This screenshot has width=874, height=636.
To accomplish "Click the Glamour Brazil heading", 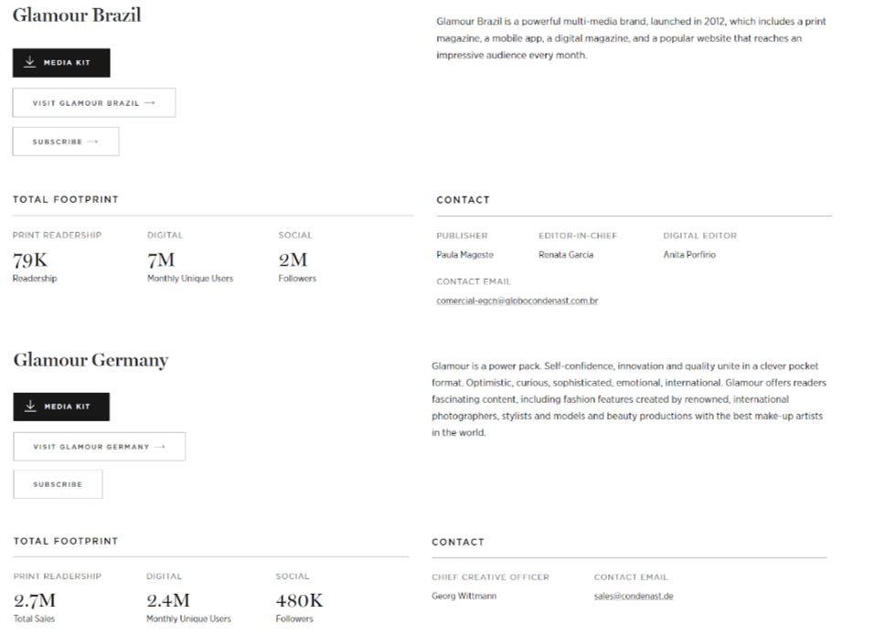I will tap(77, 16).
